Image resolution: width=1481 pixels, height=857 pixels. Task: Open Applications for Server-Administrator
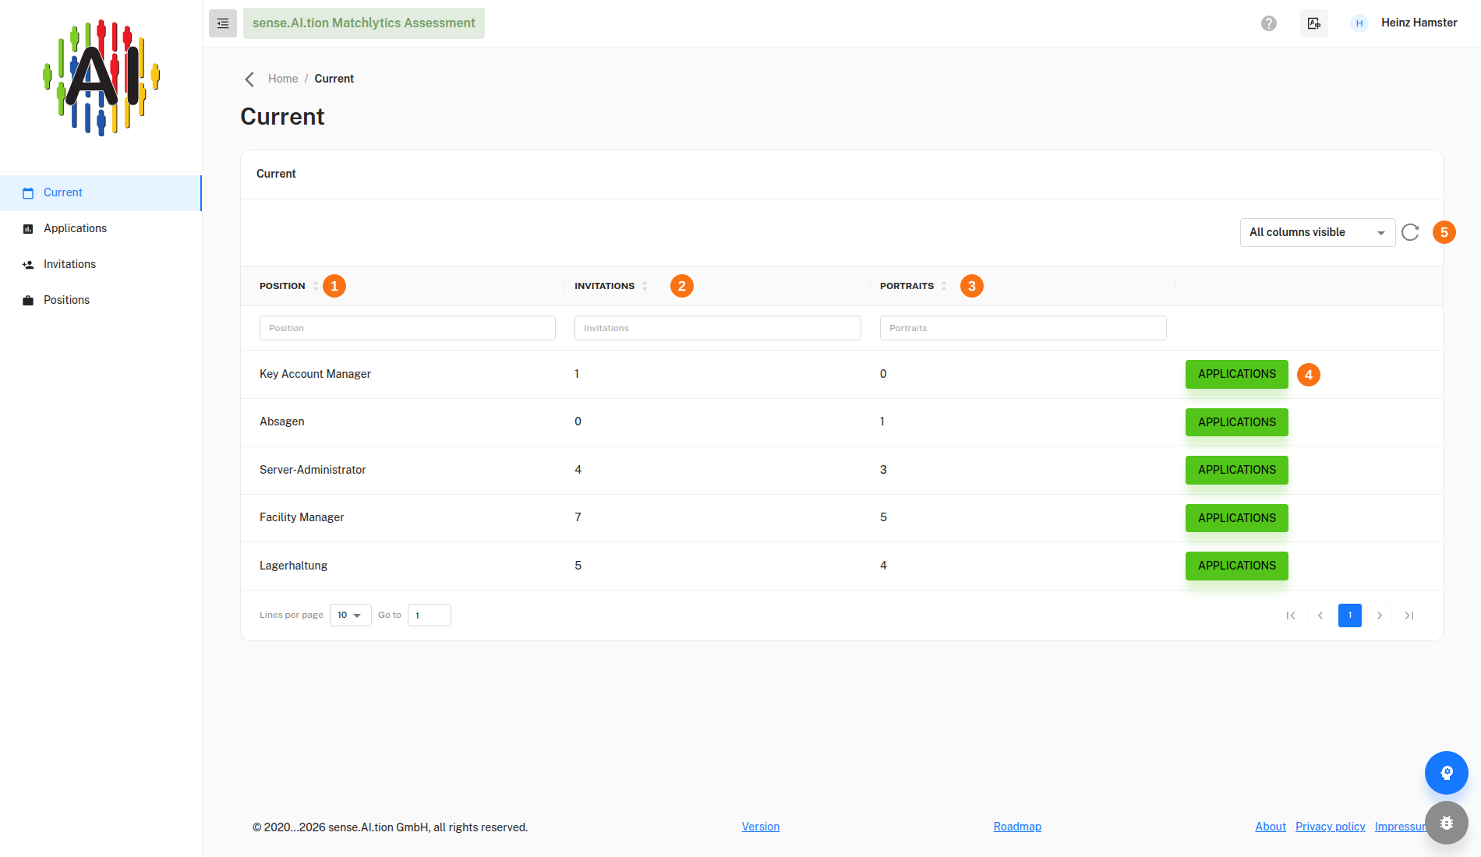pyautogui.click(x=1237, y=470)
